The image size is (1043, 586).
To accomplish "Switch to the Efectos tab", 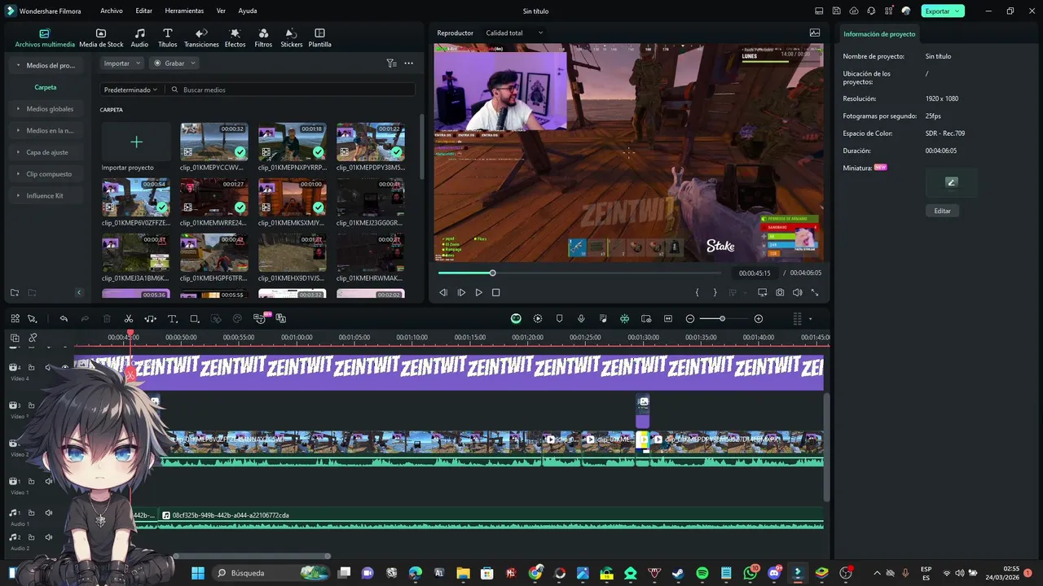I will click(x=235, y=38).
